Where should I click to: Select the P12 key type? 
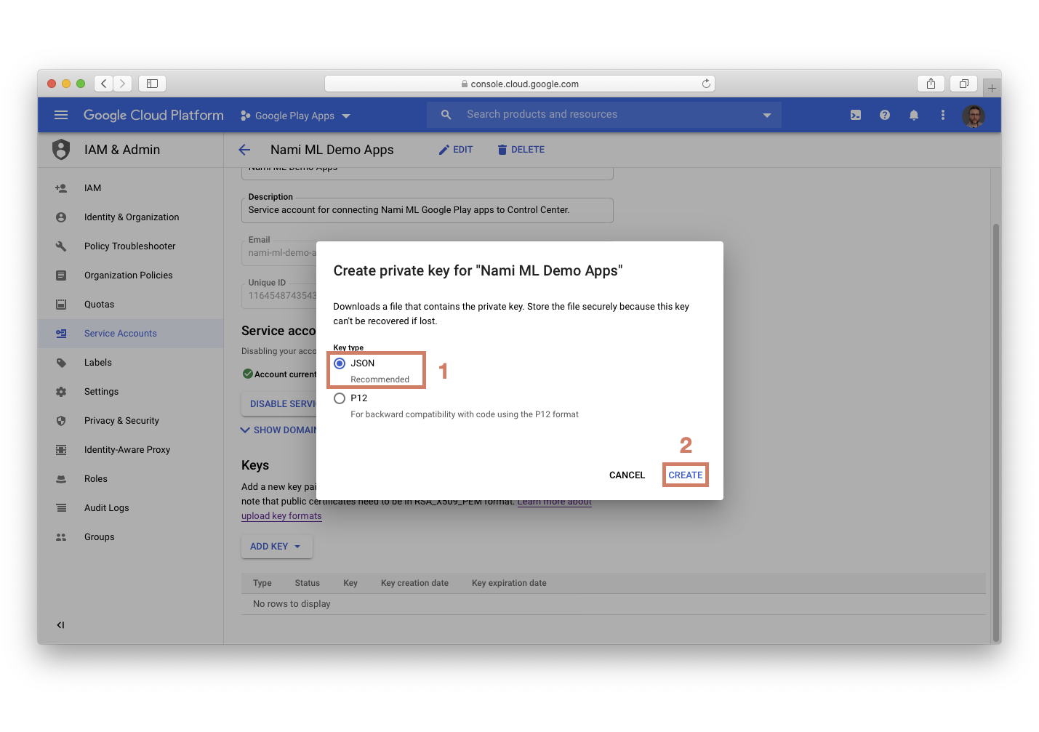pyautogui.click(x=340, y=398)
